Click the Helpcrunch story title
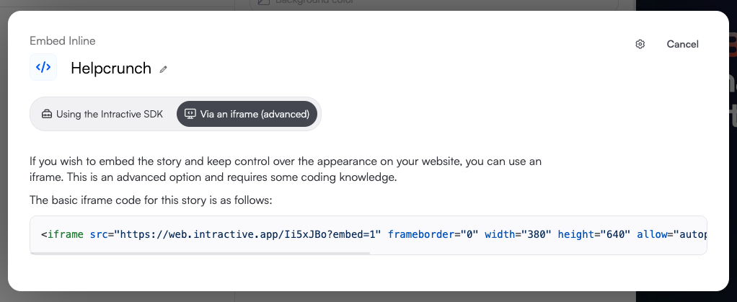The image size is (737, 302). [110, 68]
